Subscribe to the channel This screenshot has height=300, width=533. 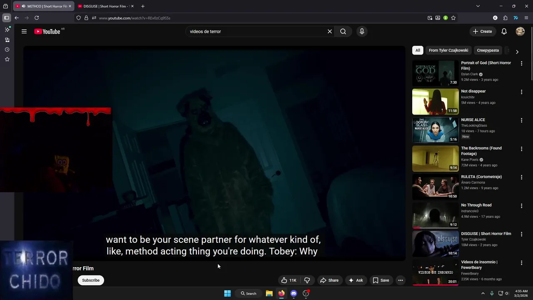click(91, 280)
